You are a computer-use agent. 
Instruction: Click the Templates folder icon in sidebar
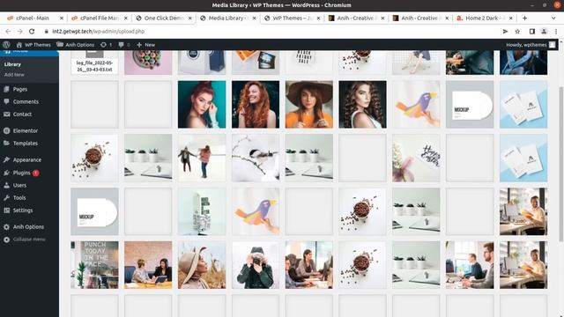(6, 143)
